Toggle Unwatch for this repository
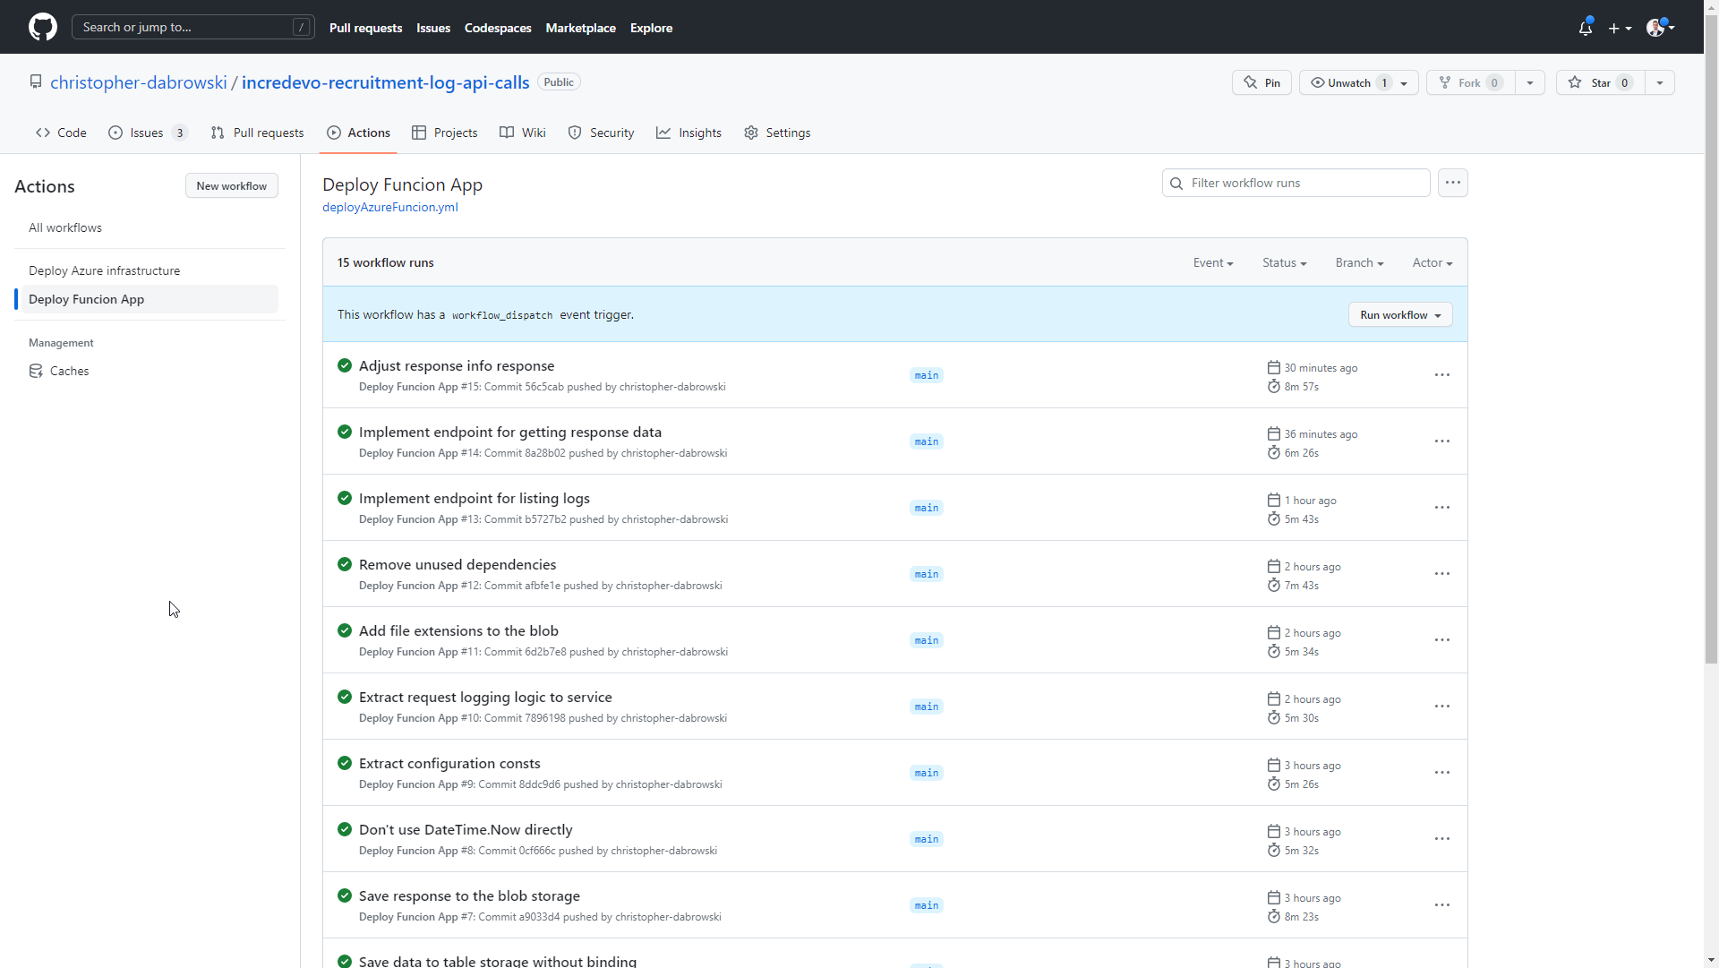This screenshot has height=968, width=1719. 1347,82
